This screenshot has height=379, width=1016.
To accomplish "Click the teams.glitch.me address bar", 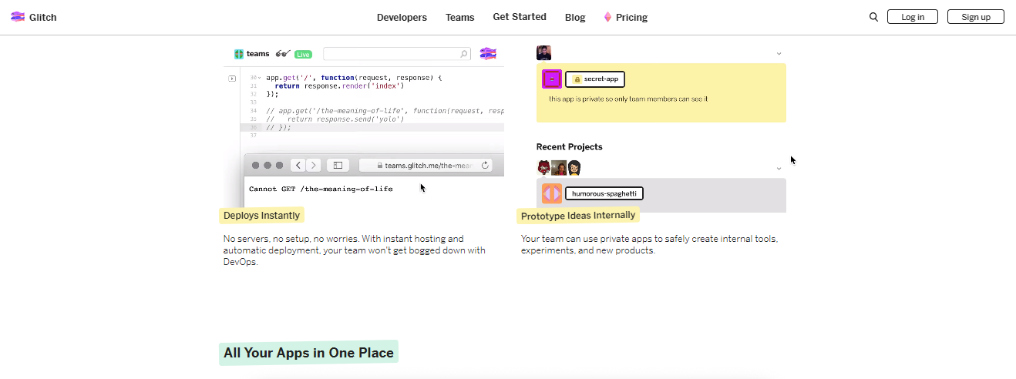I will click(x=426, y=165).
